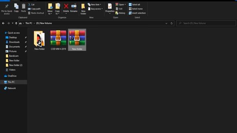Image resolution: width=237 pixels, height=133 pixels.
Task: Click the Open dropdown in ribbon
Action: [x=121, y=4]
